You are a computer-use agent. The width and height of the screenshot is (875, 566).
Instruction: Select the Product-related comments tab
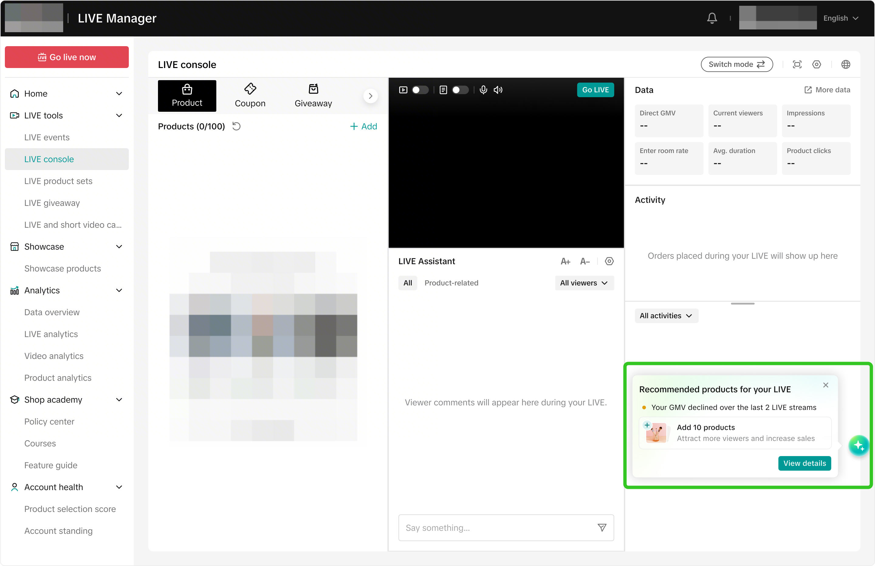(451, 283)
